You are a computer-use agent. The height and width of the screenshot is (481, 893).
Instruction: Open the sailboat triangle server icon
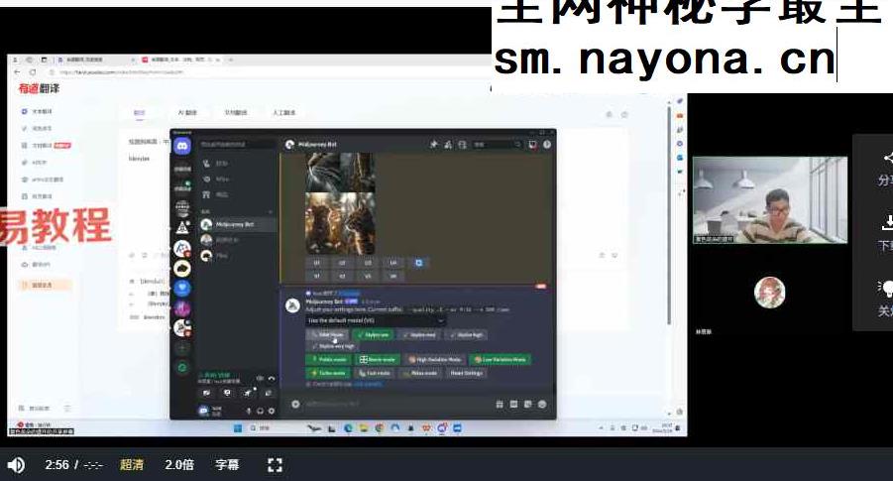182,228
